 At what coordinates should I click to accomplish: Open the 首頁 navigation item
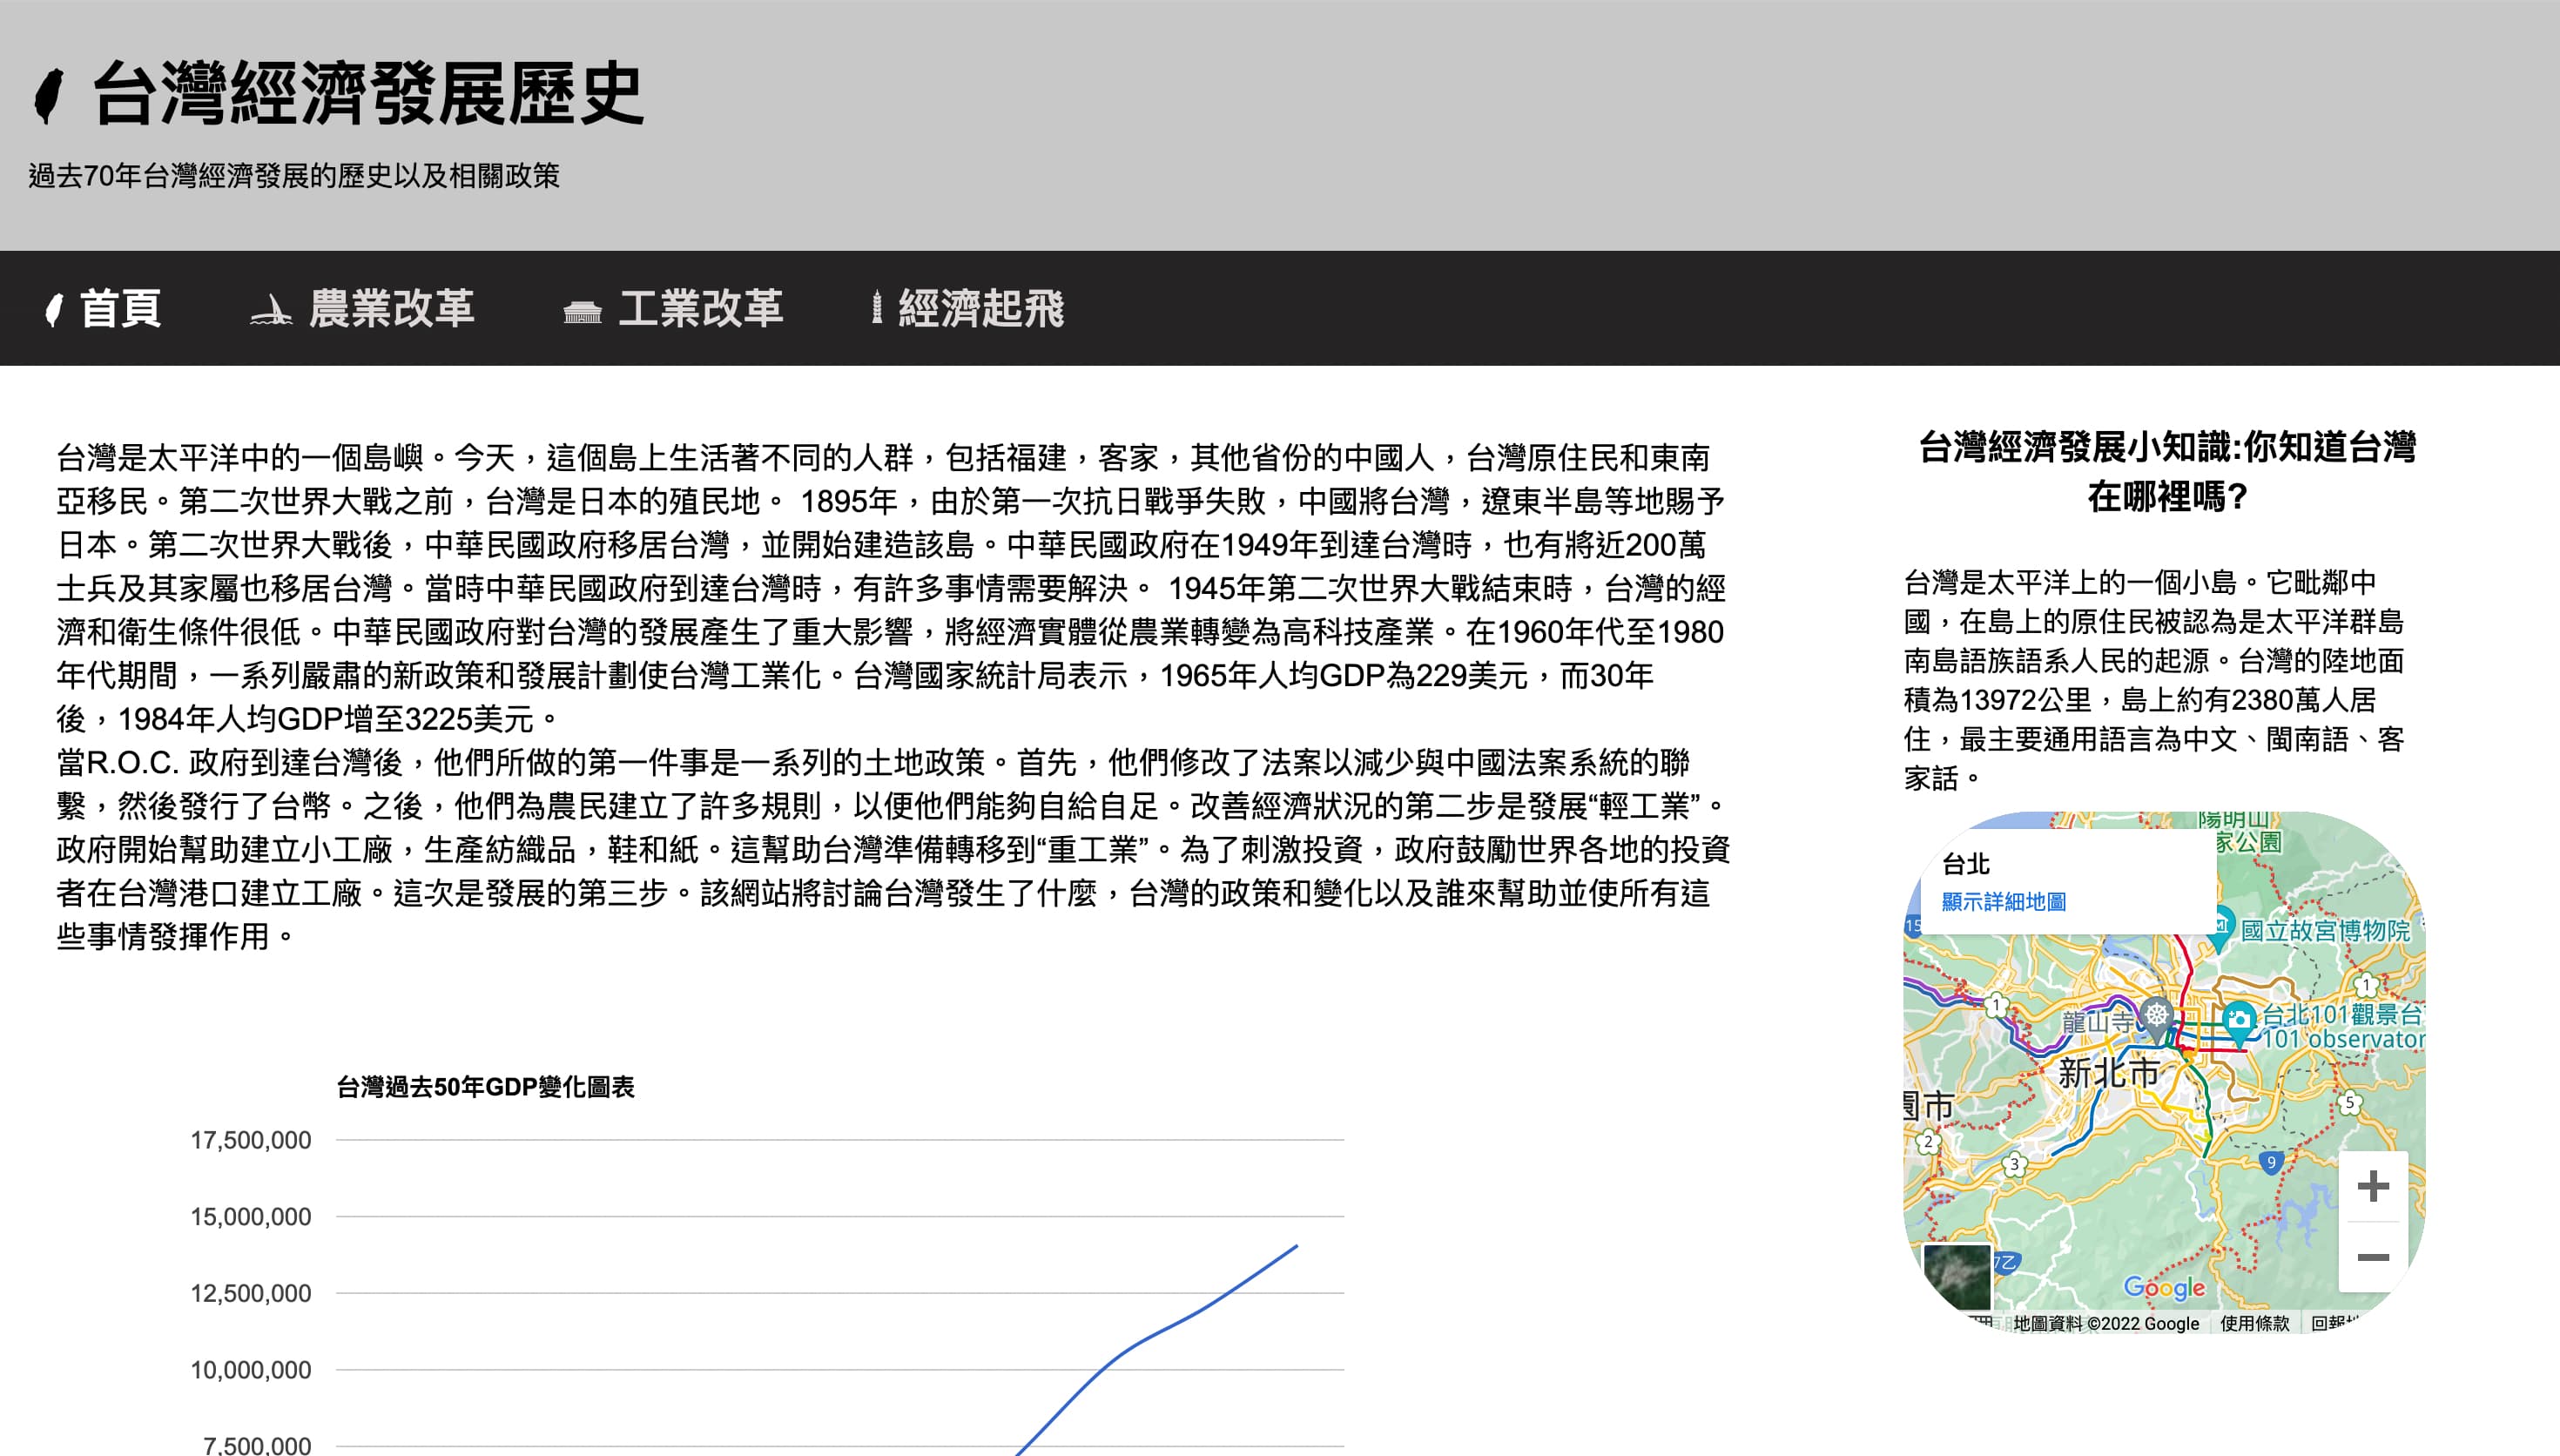pos(120,308)
